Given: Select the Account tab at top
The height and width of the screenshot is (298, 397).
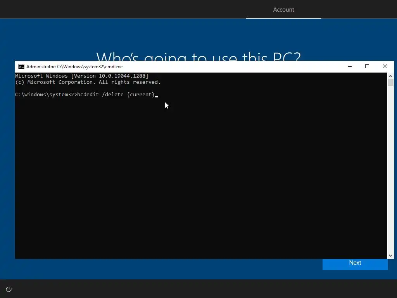Looking at the screenshot, I should pos(283,10).
